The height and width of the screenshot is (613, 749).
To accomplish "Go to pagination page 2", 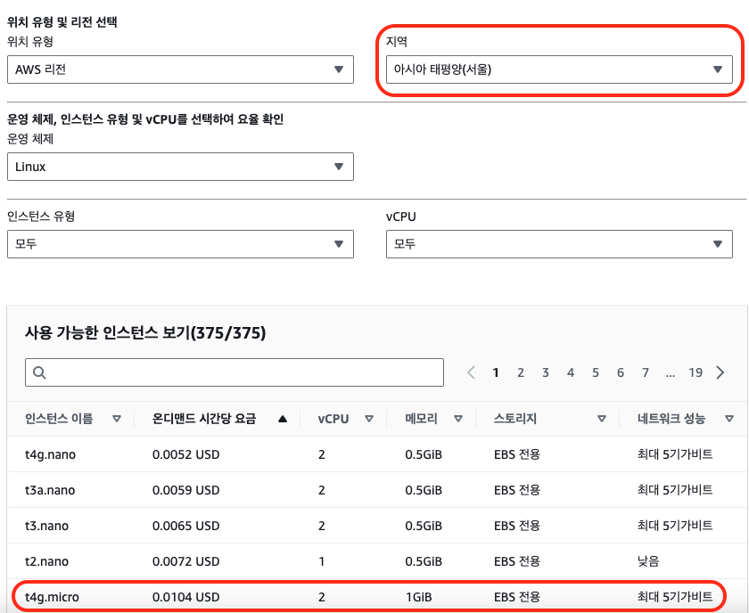I will click(521, 372).
